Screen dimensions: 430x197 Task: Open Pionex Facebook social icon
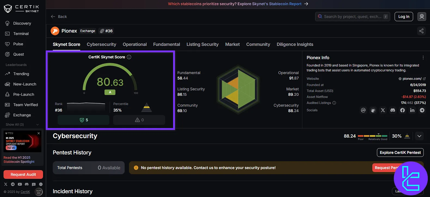coord(402,110)
